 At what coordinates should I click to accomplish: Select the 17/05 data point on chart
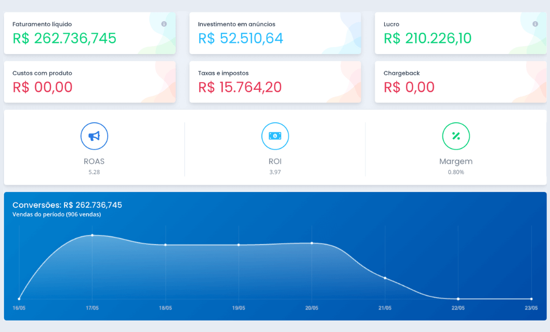click(92, 235)
